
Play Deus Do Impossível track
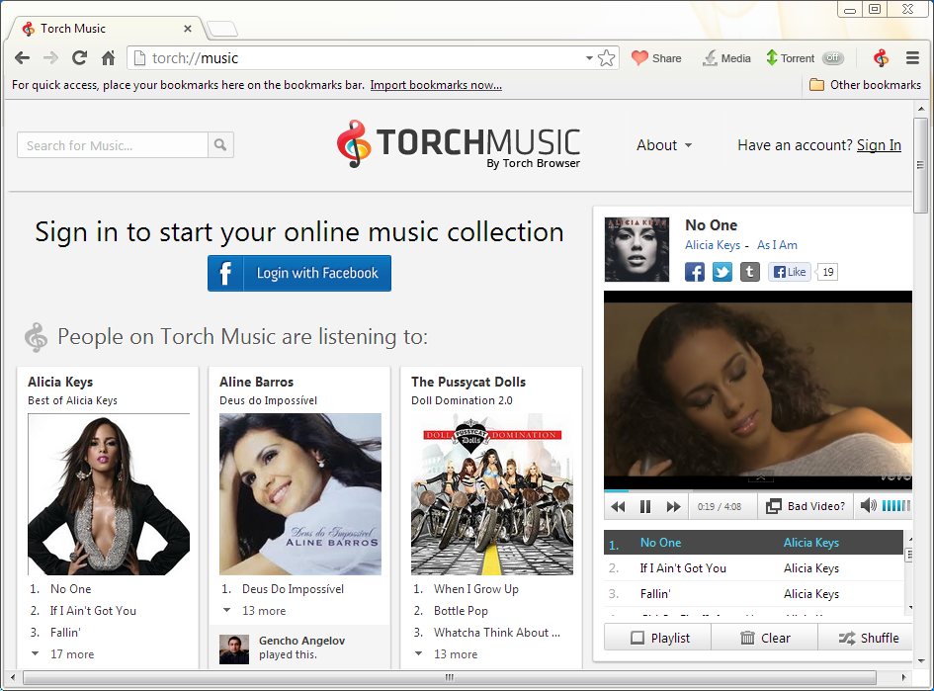point(293,589)
